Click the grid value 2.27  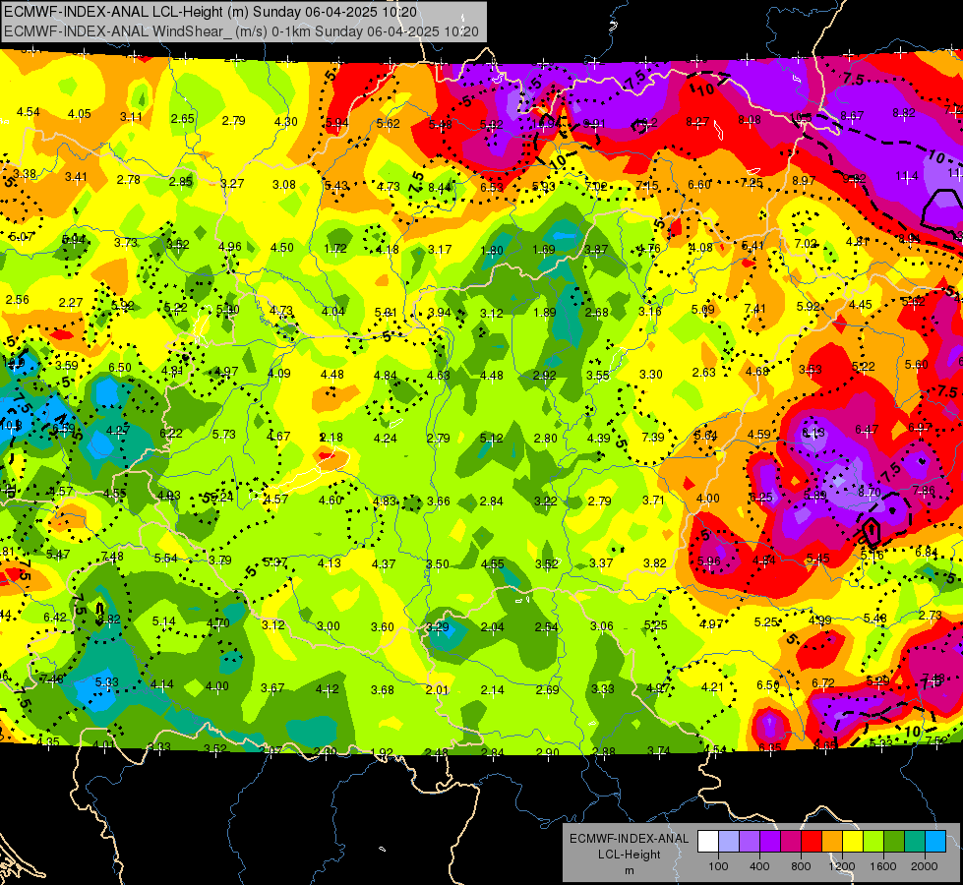pyautogui.click(x=71, y=302)
